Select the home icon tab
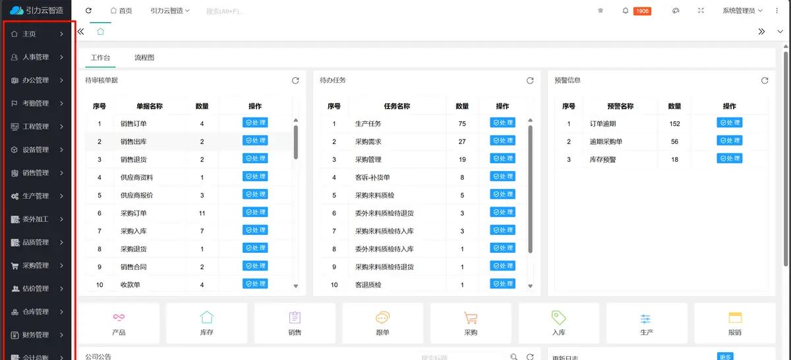 coord(100,31)
